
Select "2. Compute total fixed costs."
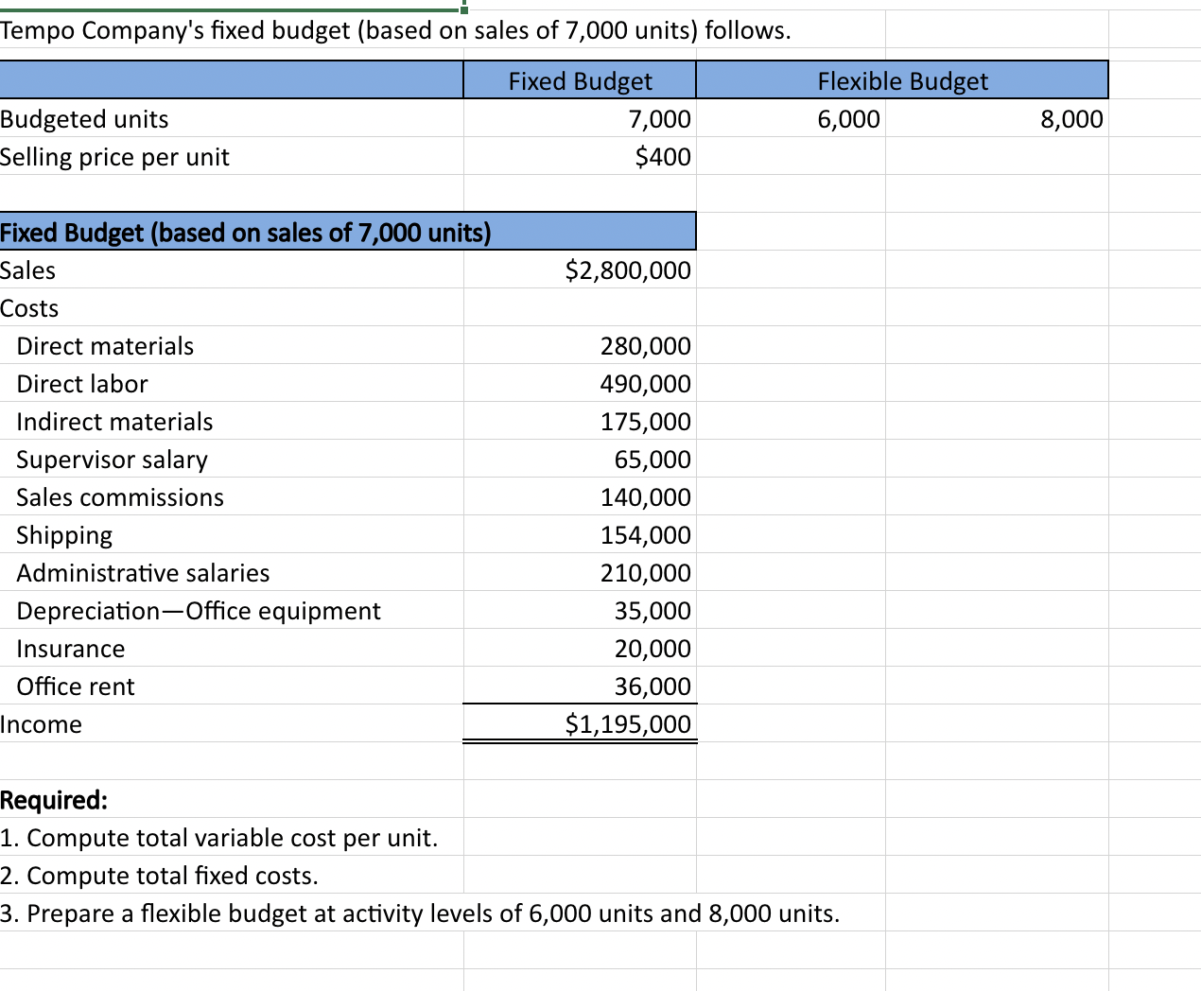pos(159,876)
